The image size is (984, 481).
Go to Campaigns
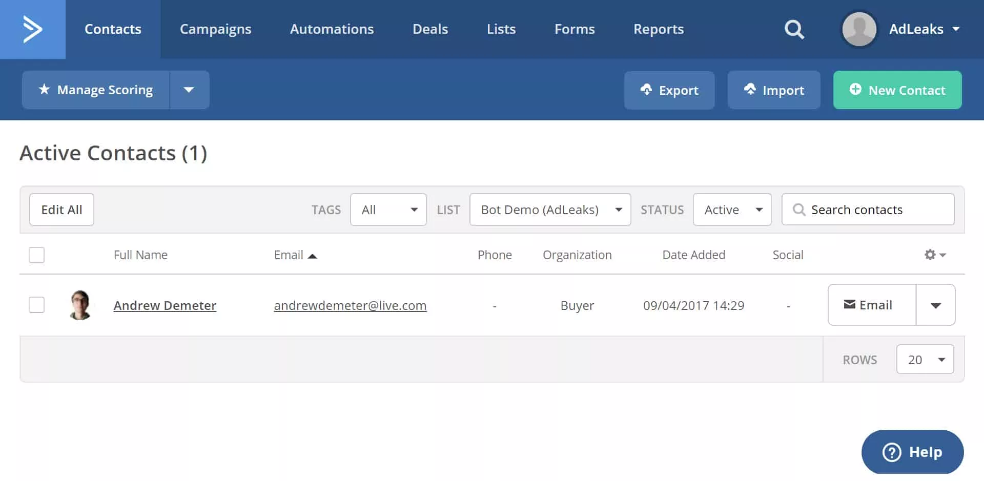point(215,29)
